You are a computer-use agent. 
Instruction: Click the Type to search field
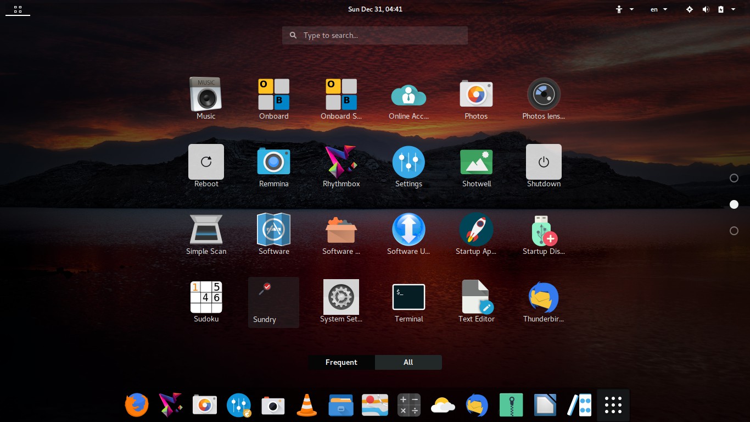tap(375, 35)
